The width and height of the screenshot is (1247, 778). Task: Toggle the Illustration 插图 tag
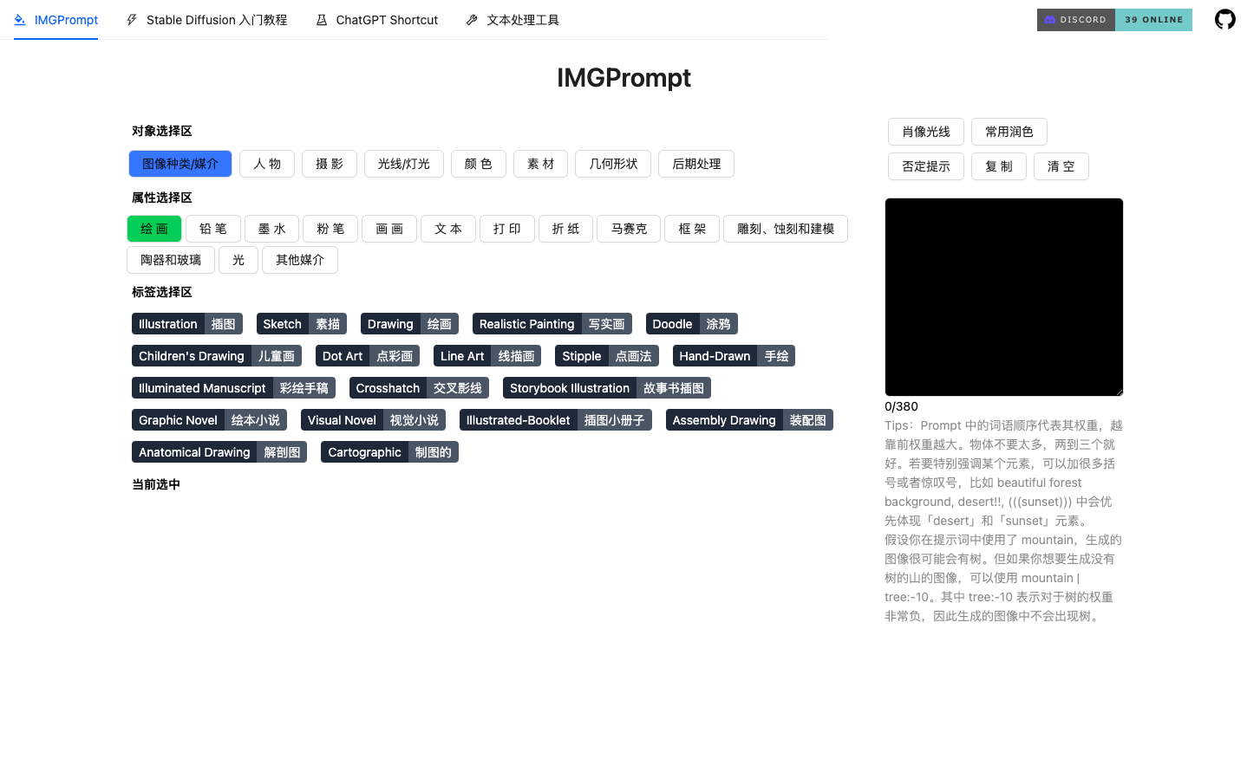[x=186, y=323]
